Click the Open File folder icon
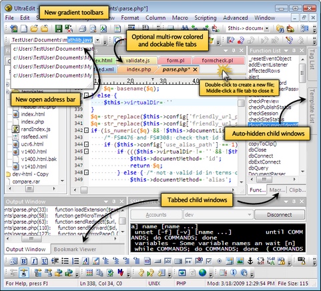321x291 pixels. (34, 29)
